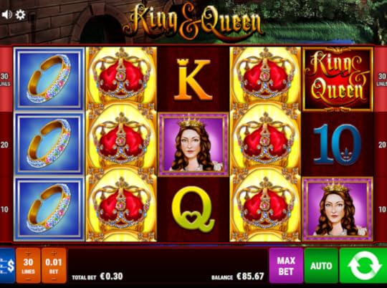Click the queen portrait in the center reel
Viewport: 387px width, 288px height.
[x=193, y=145]
